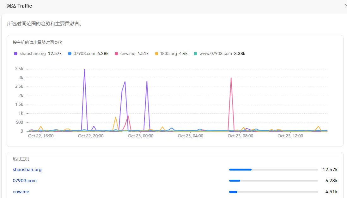Click the Oct 23, 00:00 axis label

coord(141,136)
